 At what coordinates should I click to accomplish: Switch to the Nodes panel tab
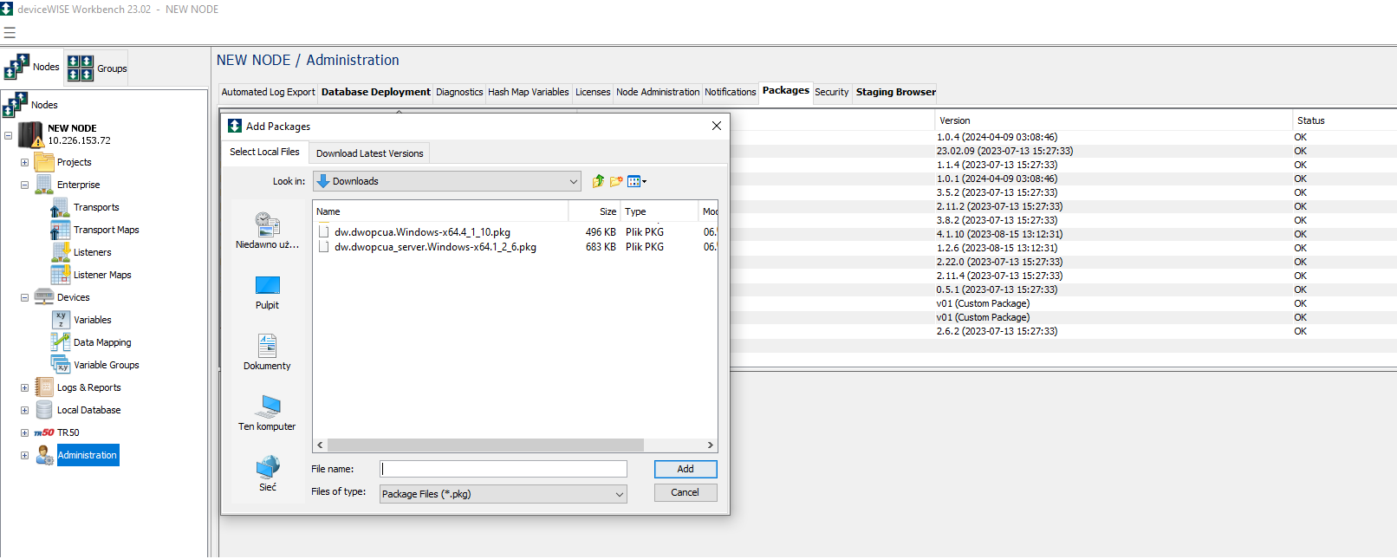[32, 67]
